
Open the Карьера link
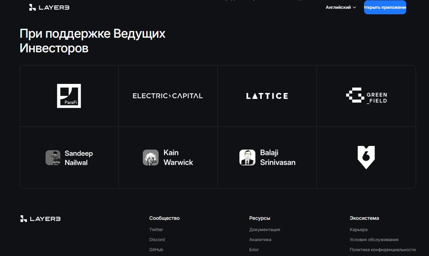coord(359,230)
